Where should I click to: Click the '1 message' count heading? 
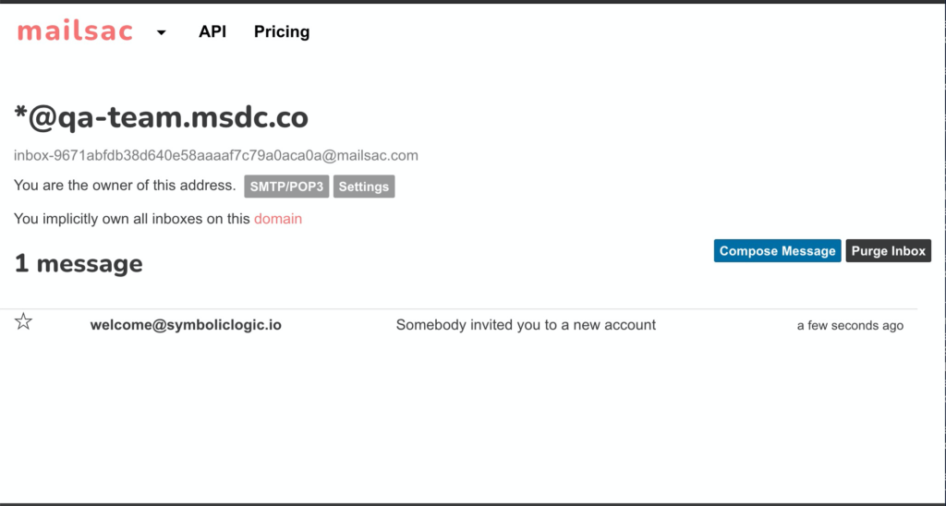(x=79, y=263)
